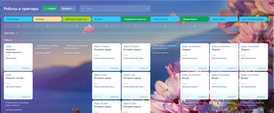Open the Продажи dropdown
This screenshot has width=274, height=113.
[x=68, y=9]
